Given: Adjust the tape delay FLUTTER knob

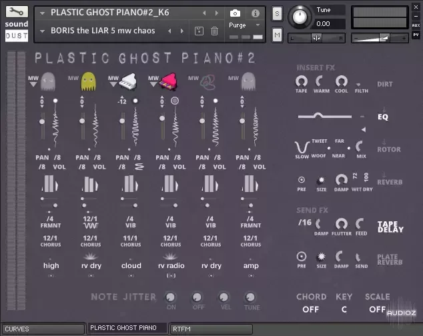Looking at the screenshot, I should 341,224.
